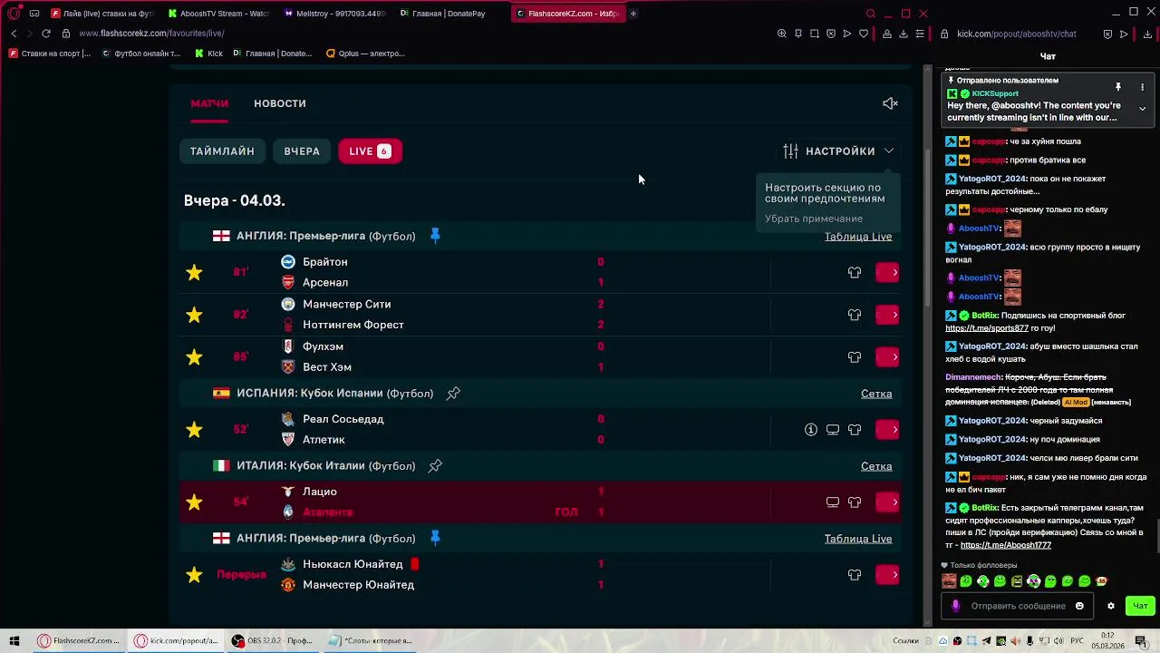Open lineups shirt icon for Лацио match
Viewport: 1160px width, 653px height.
click(855, 502)
